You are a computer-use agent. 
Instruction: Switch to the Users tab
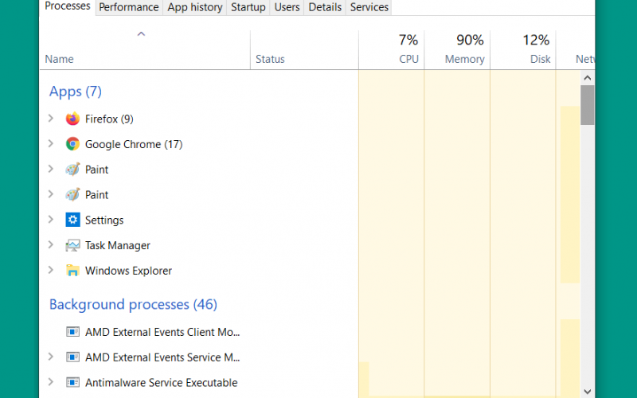pos(287,7)
